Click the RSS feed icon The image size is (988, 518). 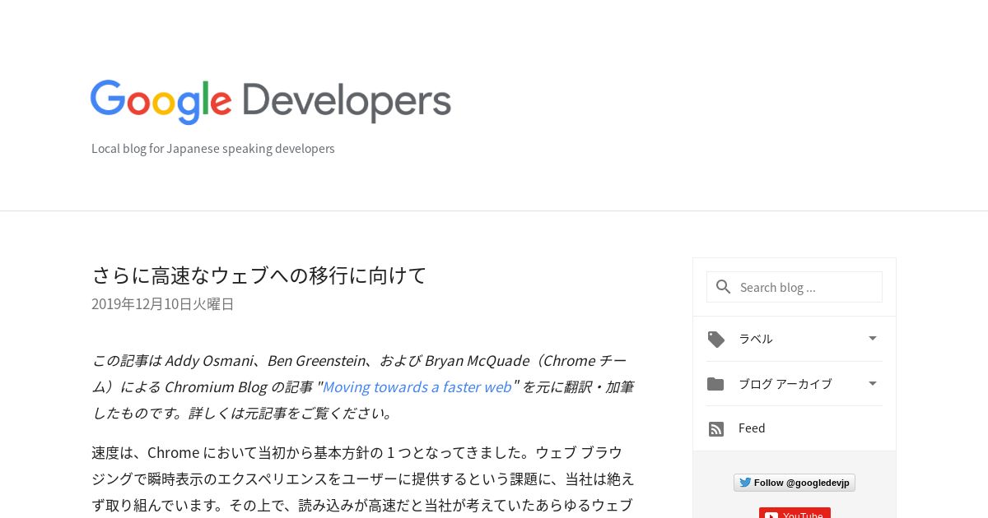click(x=716, y=428)
